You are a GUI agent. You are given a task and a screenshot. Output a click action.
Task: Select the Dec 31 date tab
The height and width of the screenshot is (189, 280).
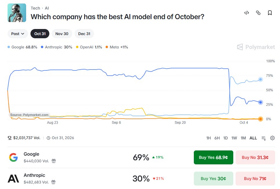click(x=84, y=34)
